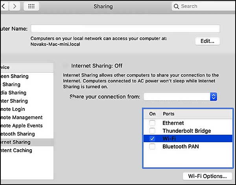Click the search magnifier icon
The width and height of the screenshot is (236, 185).
tap(176, 6)
